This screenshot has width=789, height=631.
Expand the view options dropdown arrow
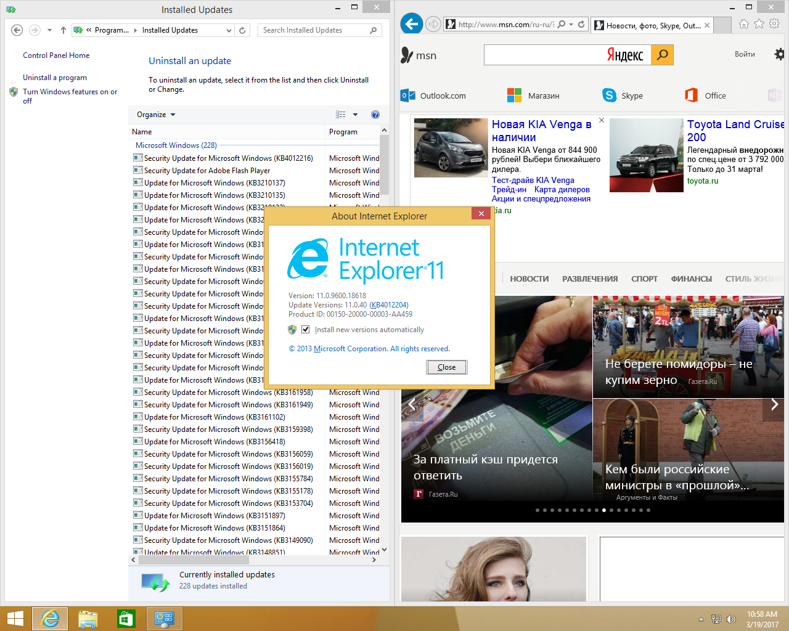point(355,115)
